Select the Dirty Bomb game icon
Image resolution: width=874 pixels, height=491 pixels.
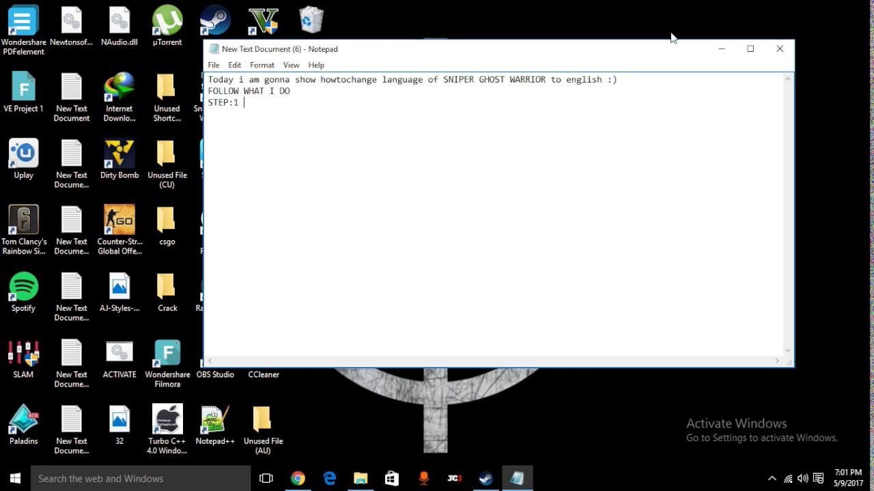pos(119,160)
